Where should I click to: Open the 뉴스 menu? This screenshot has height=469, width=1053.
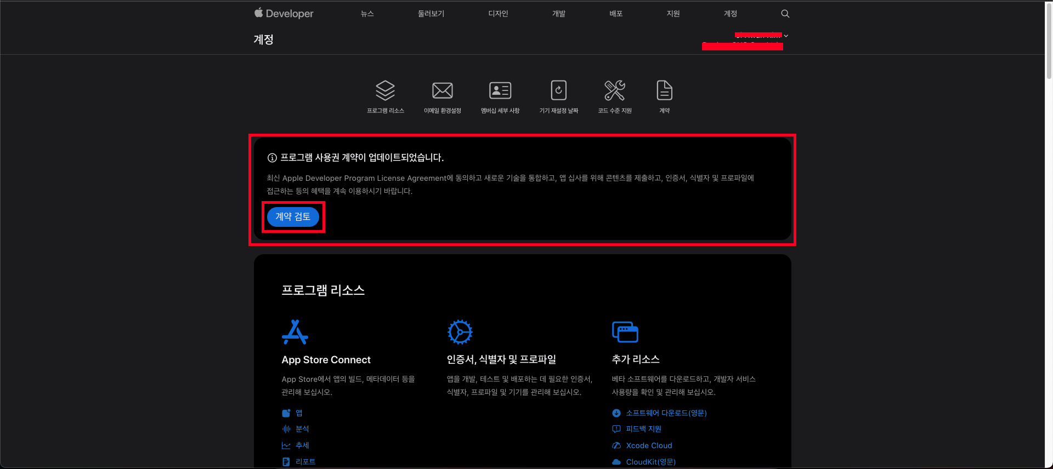[x=367, y=14]
